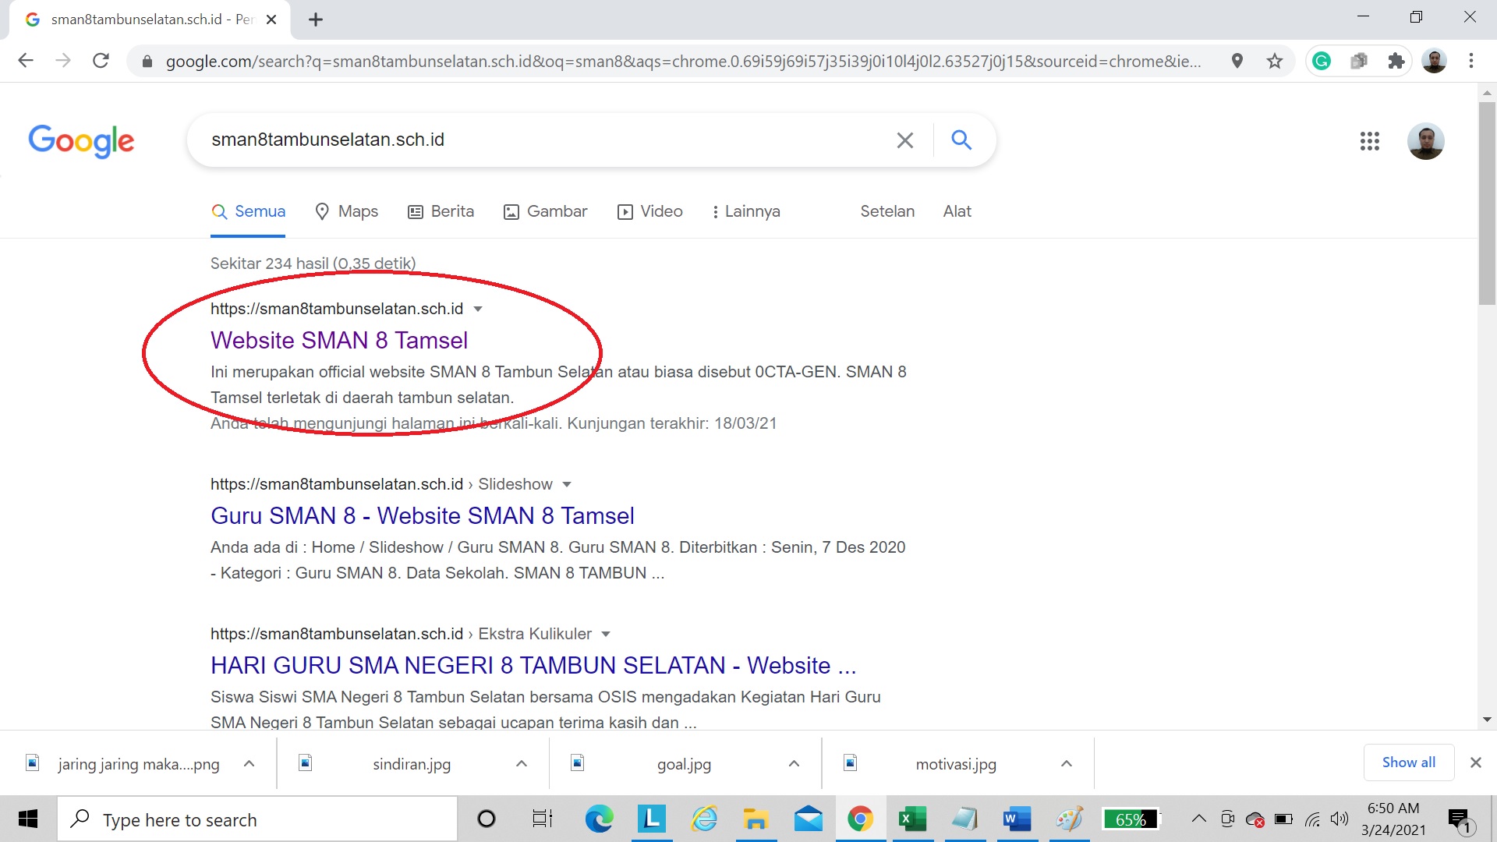Switch to the Berita search tab
Viewport: 1497px width, 842px height.
coord(441,212)
